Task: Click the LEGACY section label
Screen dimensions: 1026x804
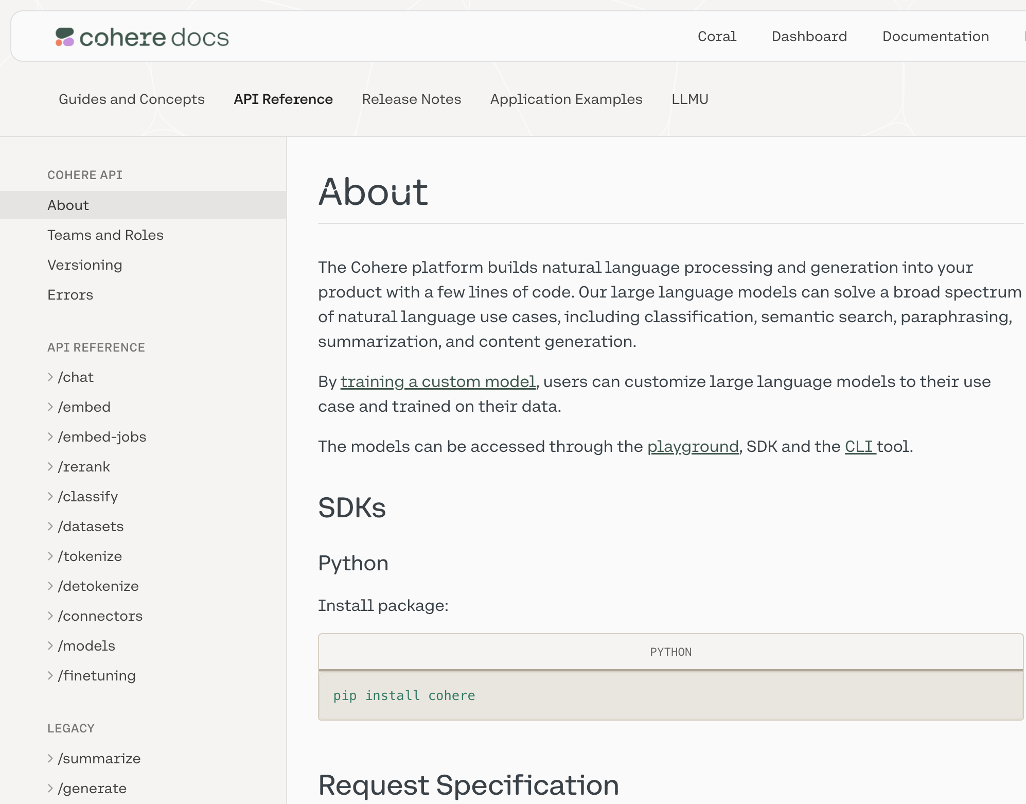Action: click(x=71, y=729)
